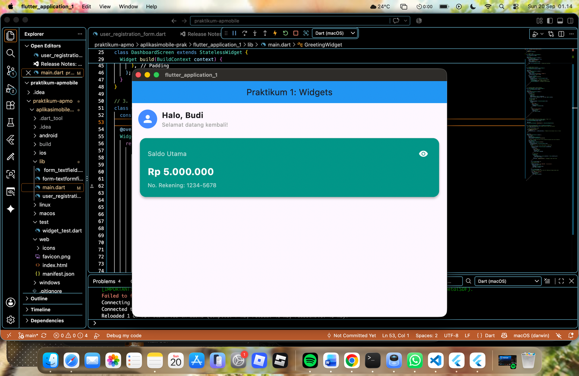The width and height of the screenshot is (579, 376).
Task: Trigger Flutter hot reload lightning icon
Action: tap(275, 33)
